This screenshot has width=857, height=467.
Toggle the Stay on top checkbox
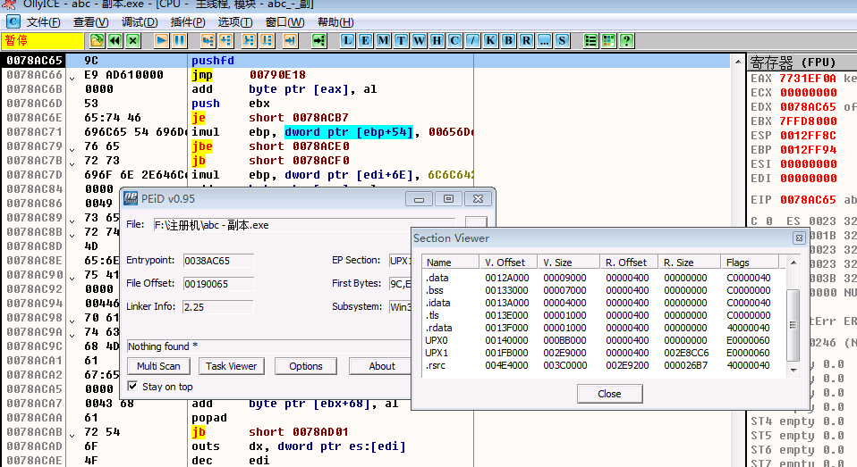(132, 387)
